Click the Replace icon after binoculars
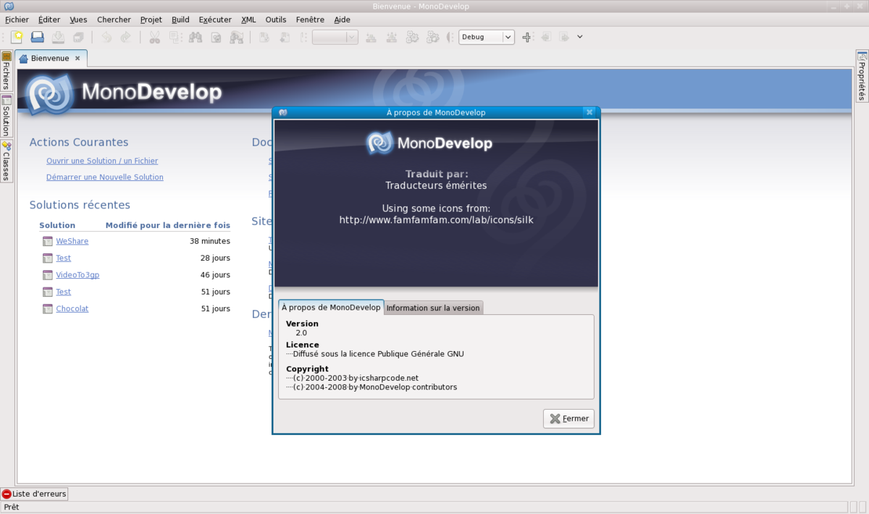869x514 pixels. [216, 37]
